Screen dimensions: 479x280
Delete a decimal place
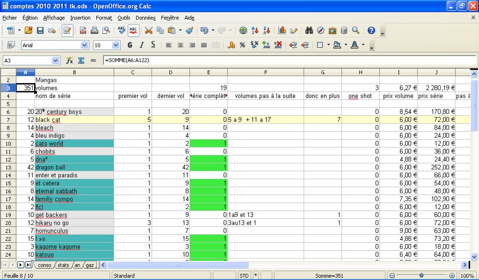278,45
